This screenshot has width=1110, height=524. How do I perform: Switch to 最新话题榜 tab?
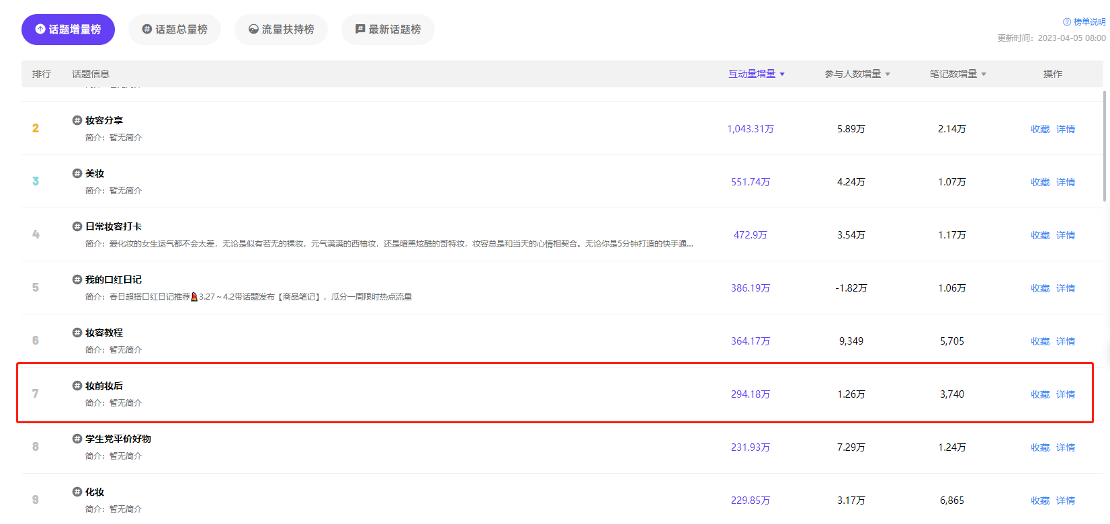click(x=388, y=30)
